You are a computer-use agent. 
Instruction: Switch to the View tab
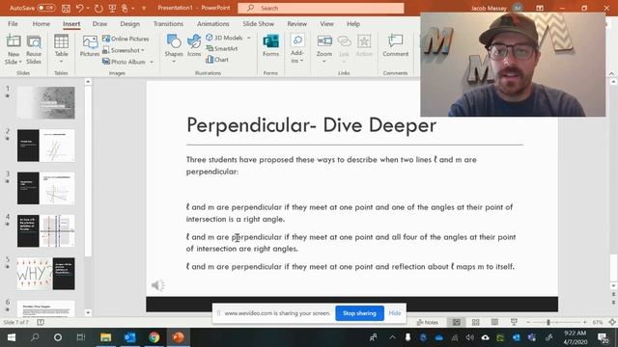tap(326, 23)
